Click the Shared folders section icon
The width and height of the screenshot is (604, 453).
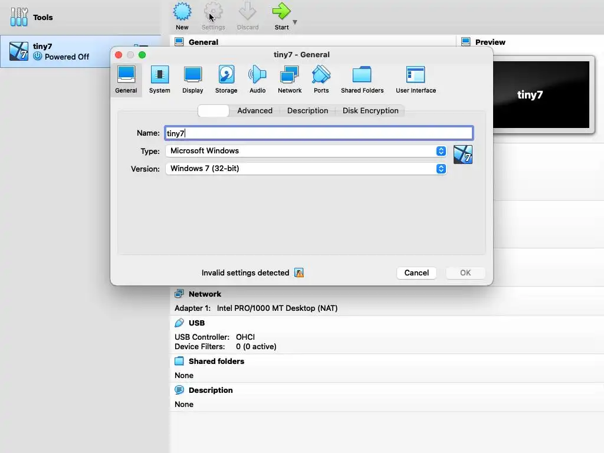[179, 362]
